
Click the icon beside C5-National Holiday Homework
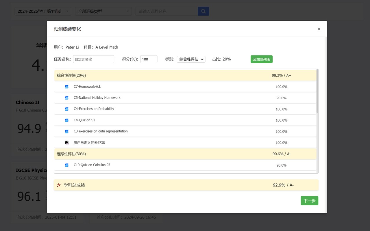(67, 98)
